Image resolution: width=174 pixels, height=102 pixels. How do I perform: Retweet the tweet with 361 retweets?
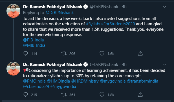point(64,95)
